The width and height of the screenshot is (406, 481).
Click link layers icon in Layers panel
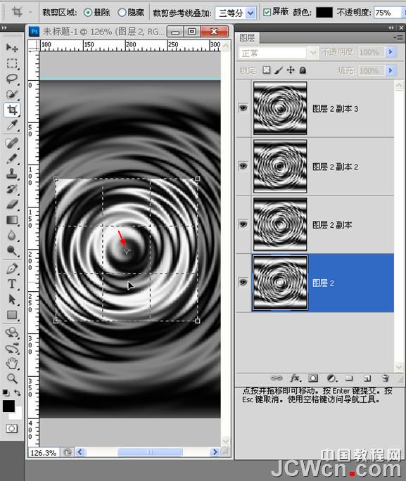click(277, 378)
